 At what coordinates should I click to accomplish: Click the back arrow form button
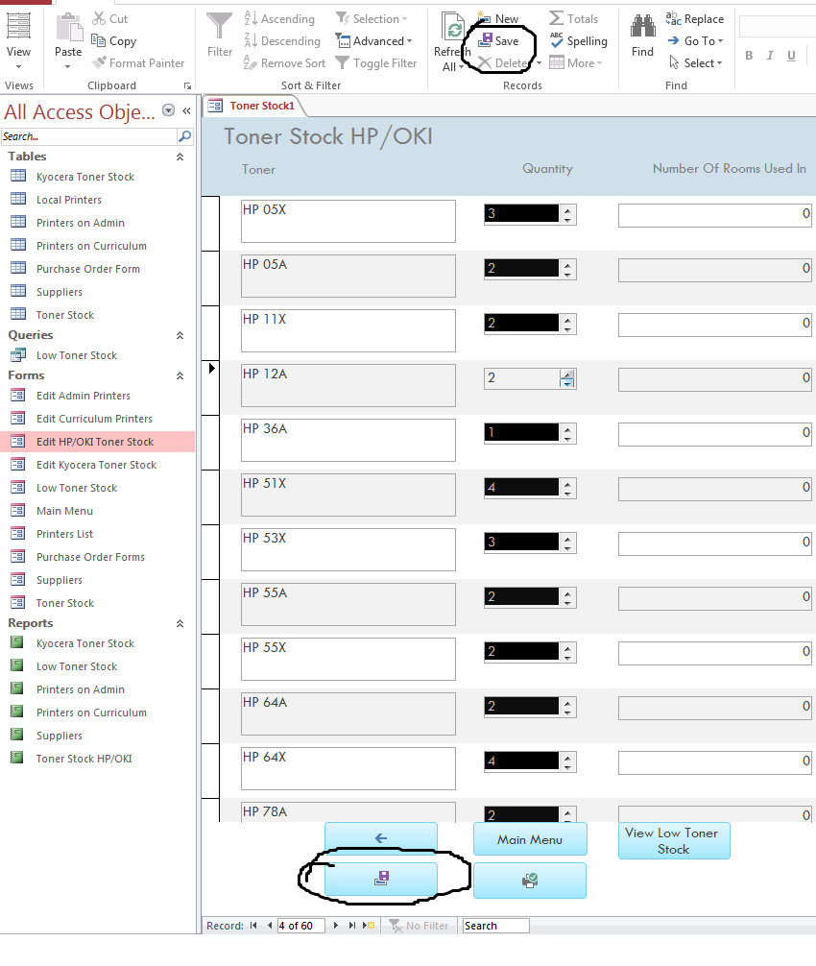tap(380, 837)
